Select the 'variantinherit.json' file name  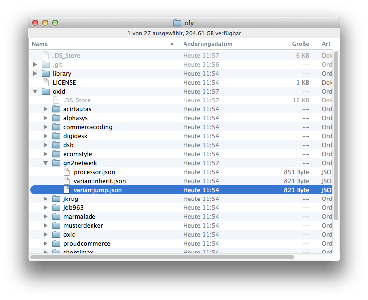click(x=99, y=181)
